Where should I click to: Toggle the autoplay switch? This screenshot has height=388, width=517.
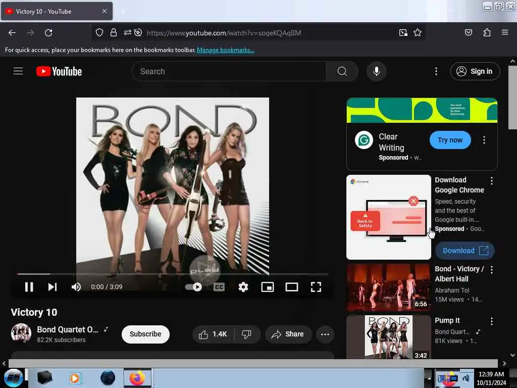pyautogui.click(x=193, y=287)
